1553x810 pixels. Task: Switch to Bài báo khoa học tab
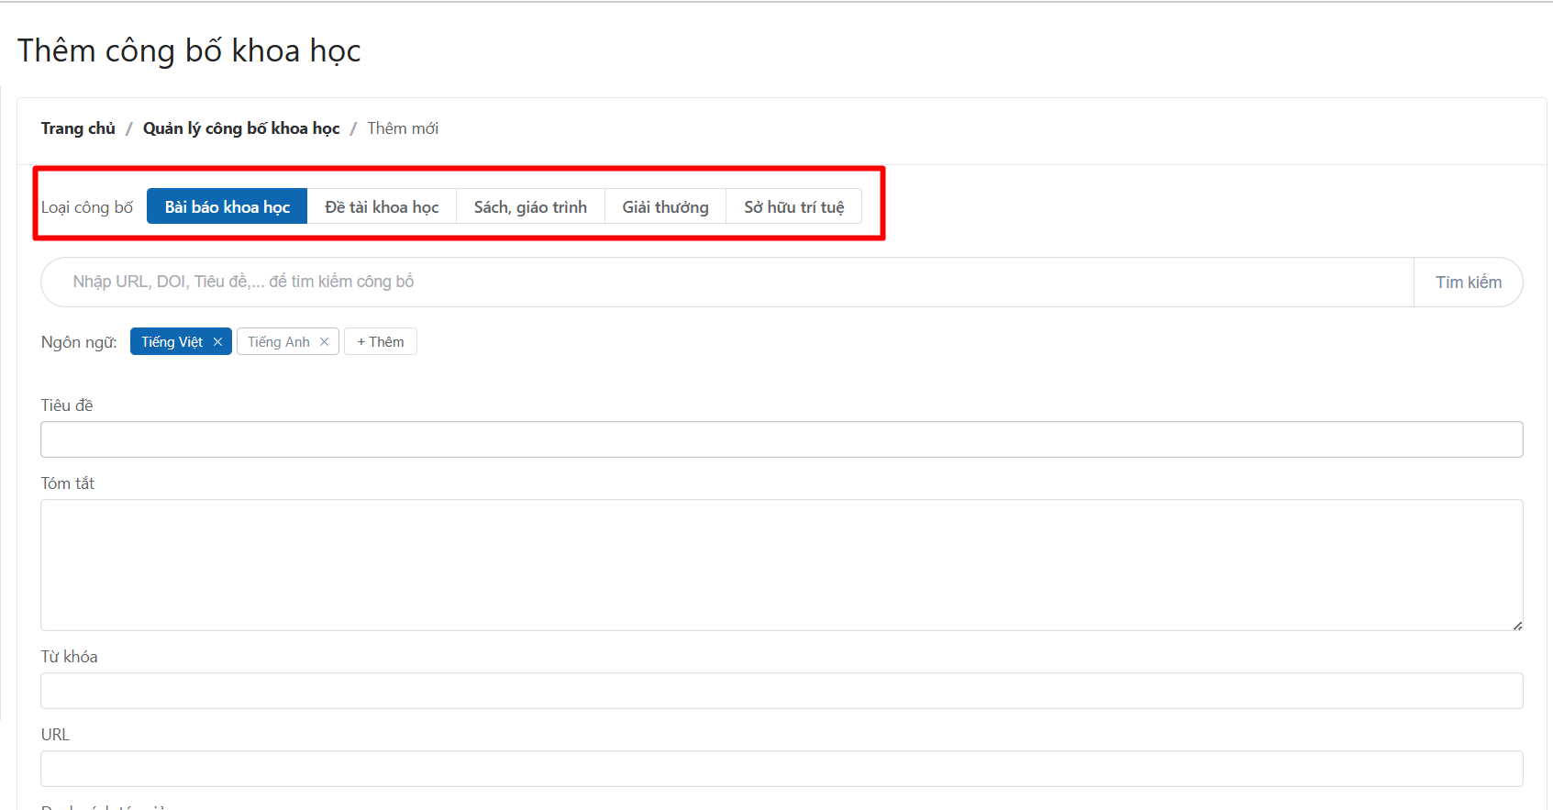tap(227, 207)
